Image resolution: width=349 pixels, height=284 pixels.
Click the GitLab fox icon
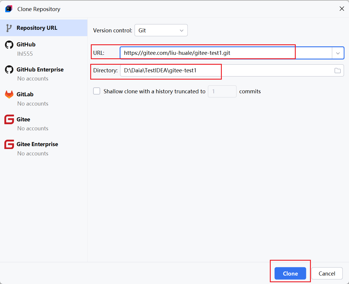pyautogui.click(x=9, y=94)
